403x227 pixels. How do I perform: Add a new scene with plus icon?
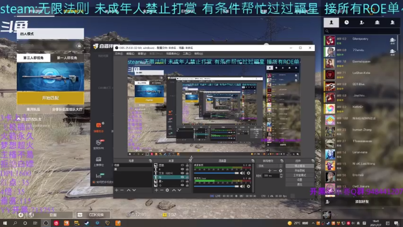pos(116,190)
